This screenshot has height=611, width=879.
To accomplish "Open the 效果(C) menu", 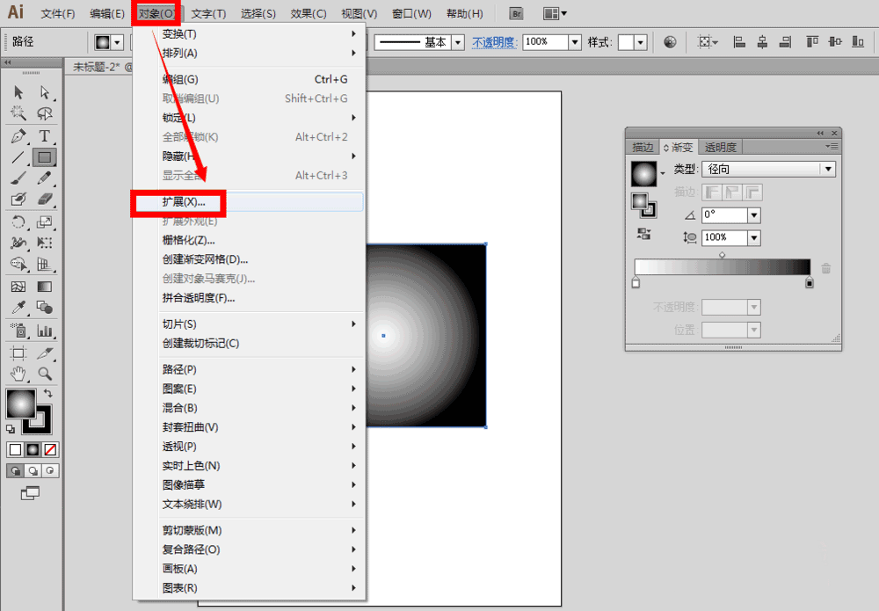I will pos(309,13).
